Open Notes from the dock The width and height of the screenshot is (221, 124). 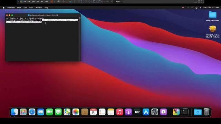[111, 112]
